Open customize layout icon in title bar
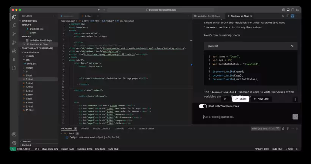 297,10
